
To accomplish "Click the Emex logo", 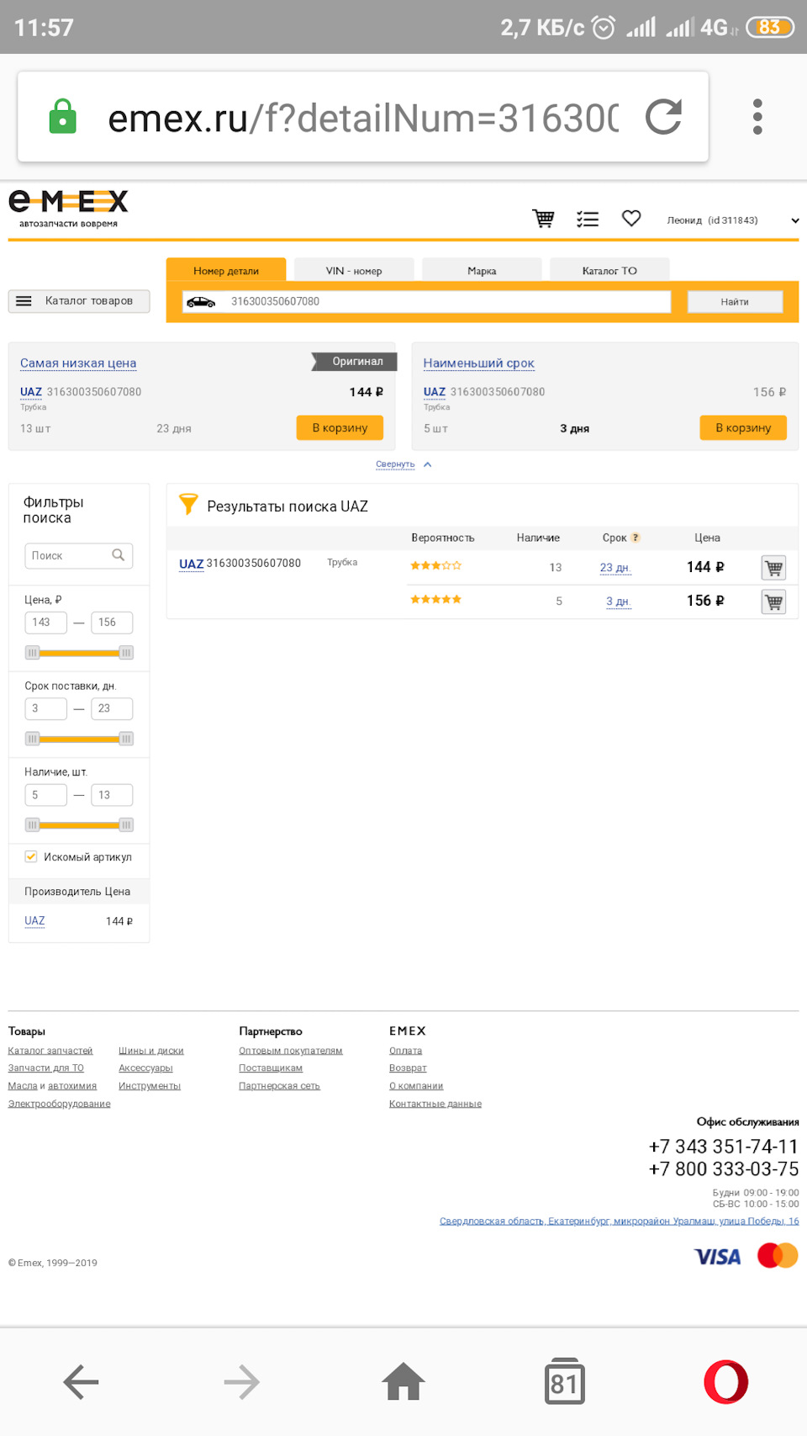I will point(68,209).
